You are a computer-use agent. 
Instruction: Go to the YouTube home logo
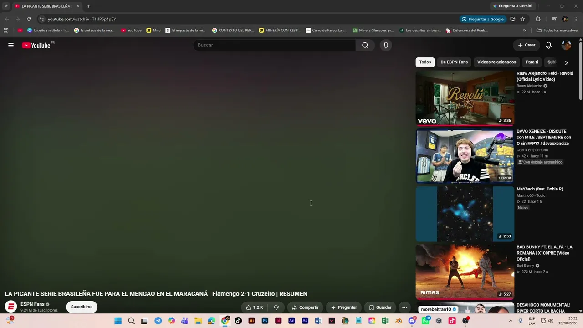coord(36,45)
